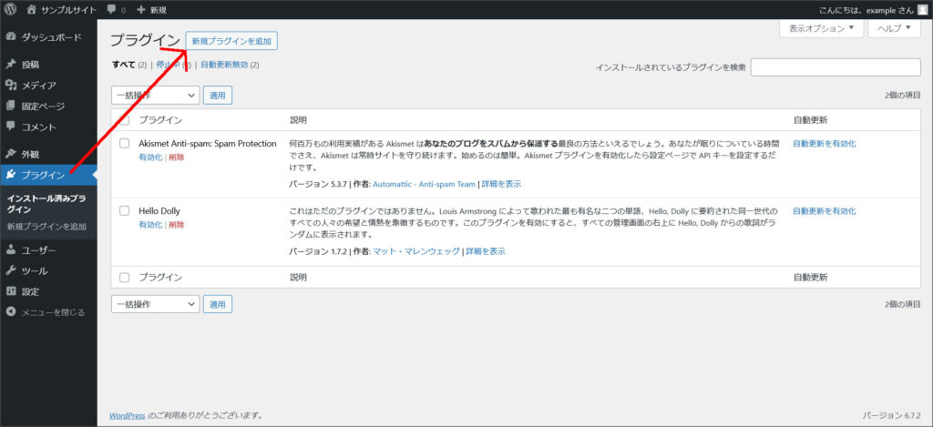This screenshot has width=933, height=427.
Task: Open the comments bubble icon in admin bar
Action: click(111, 9)
